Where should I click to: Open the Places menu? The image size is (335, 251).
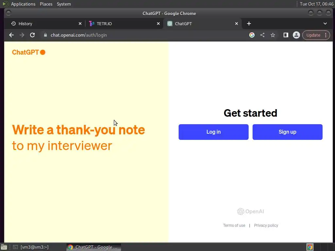[46, 4]
